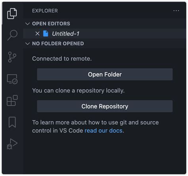Click the Clone Repository button
This screenshot has width=188, height=176.
coord(105,106)
